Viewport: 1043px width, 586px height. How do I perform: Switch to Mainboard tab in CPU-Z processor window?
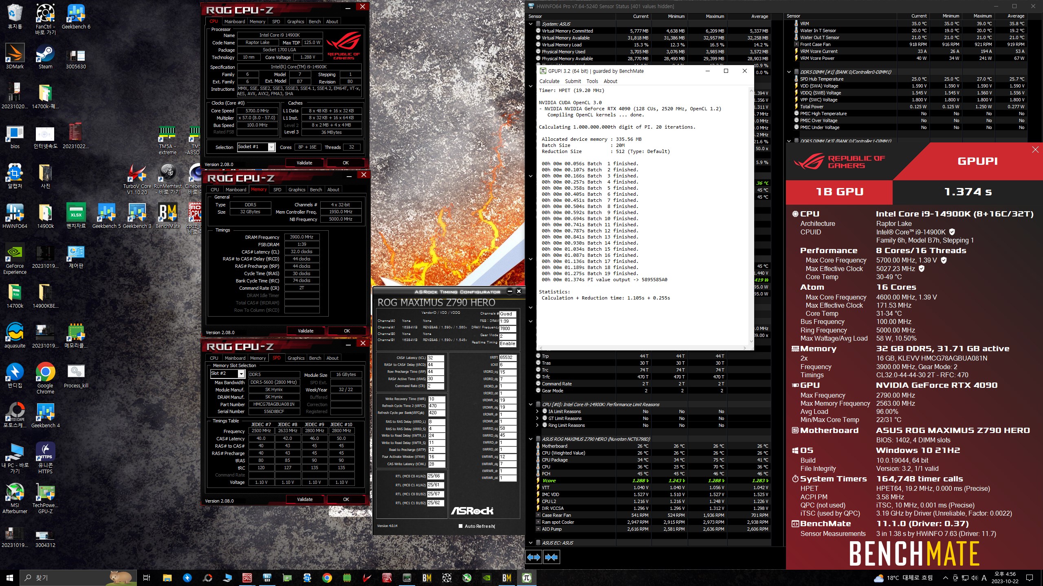coord(235,22)
